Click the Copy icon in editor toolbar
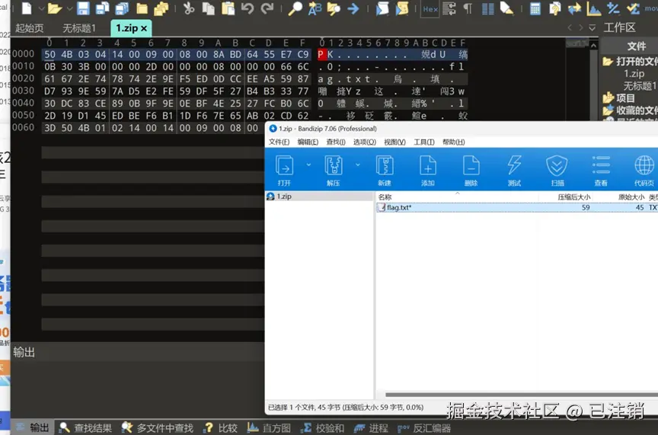Viewport: 658px width, 435px height. (208, 8)
